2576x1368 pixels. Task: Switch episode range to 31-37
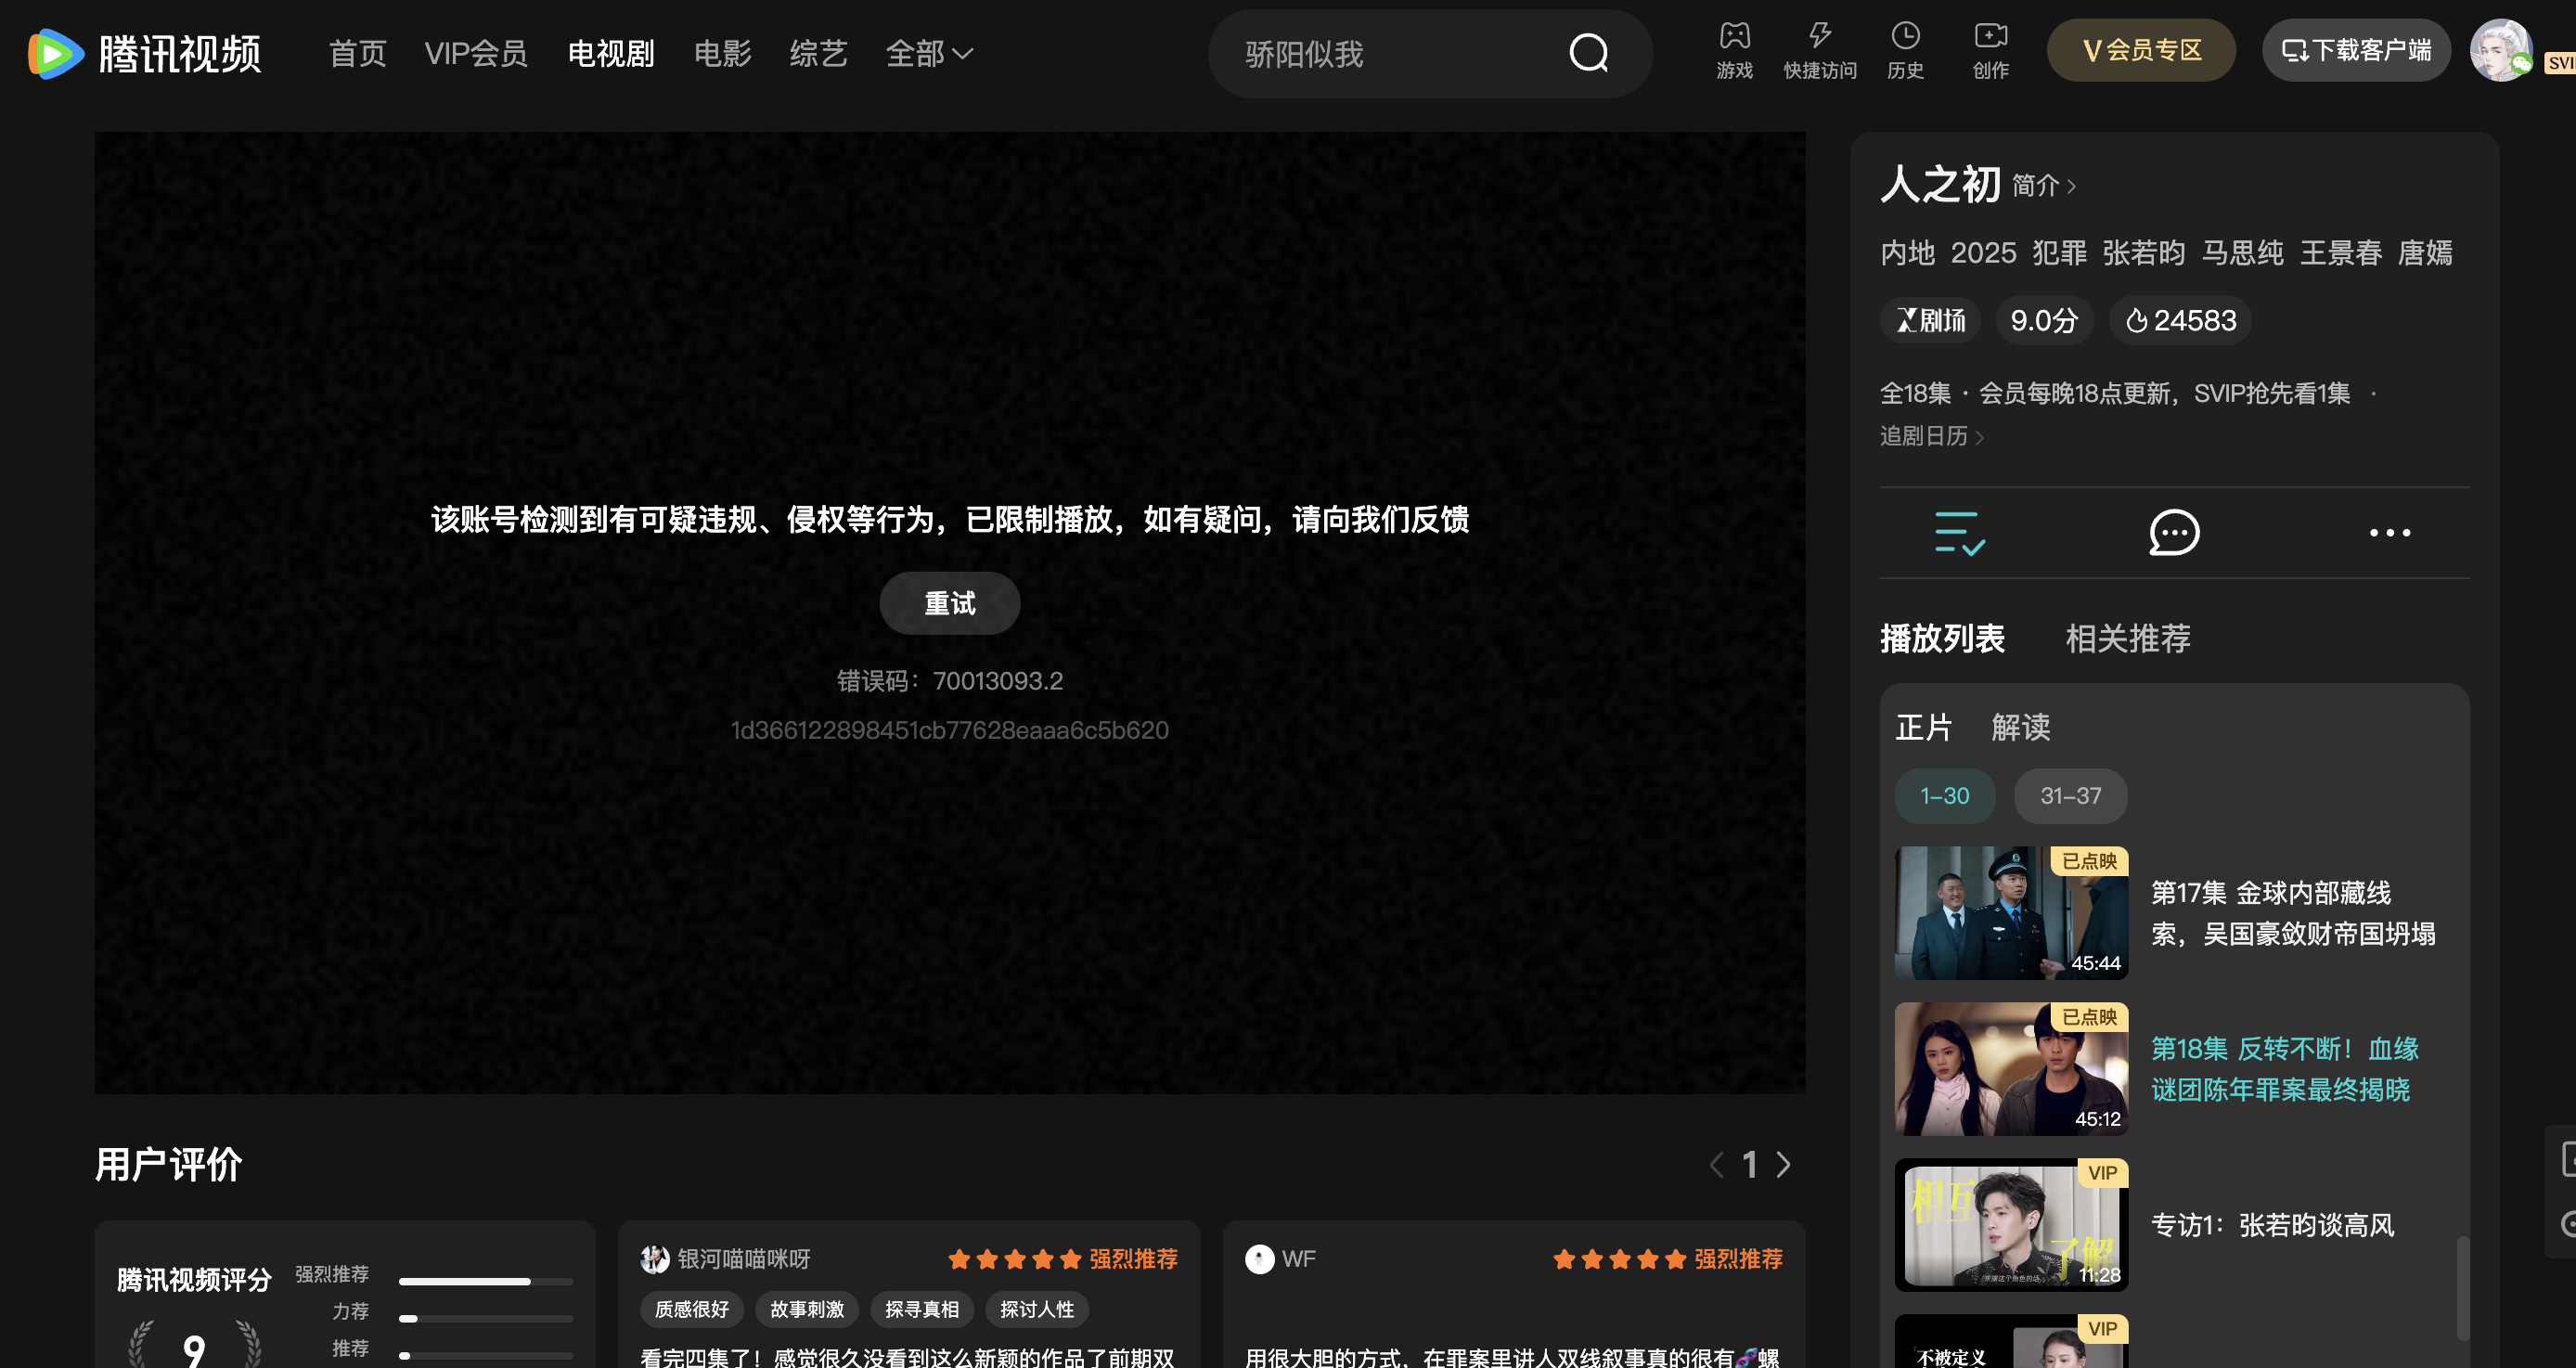tap(2071, 795)
